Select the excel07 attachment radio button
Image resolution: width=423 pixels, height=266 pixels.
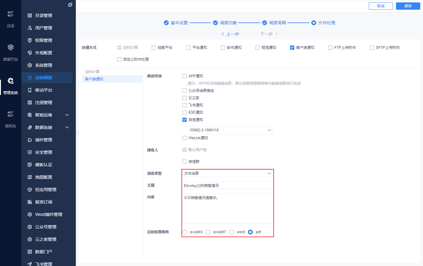[208, 232]
